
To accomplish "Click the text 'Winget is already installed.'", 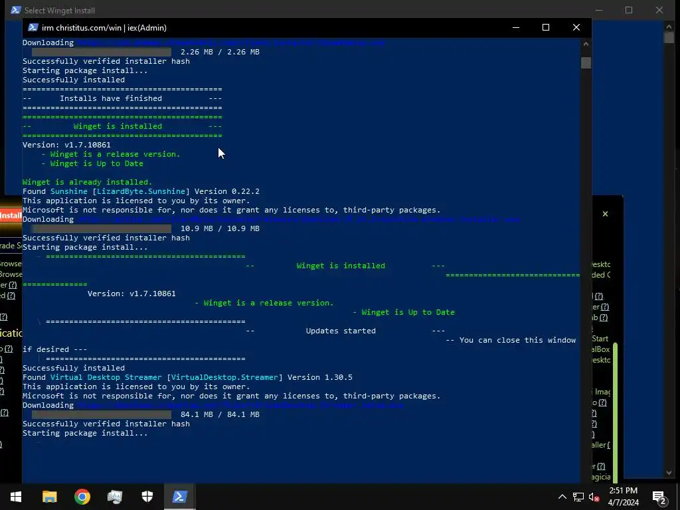I will tap(87, 182).
